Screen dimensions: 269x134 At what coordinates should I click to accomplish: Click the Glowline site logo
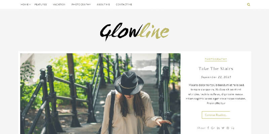tap(134, 31)
